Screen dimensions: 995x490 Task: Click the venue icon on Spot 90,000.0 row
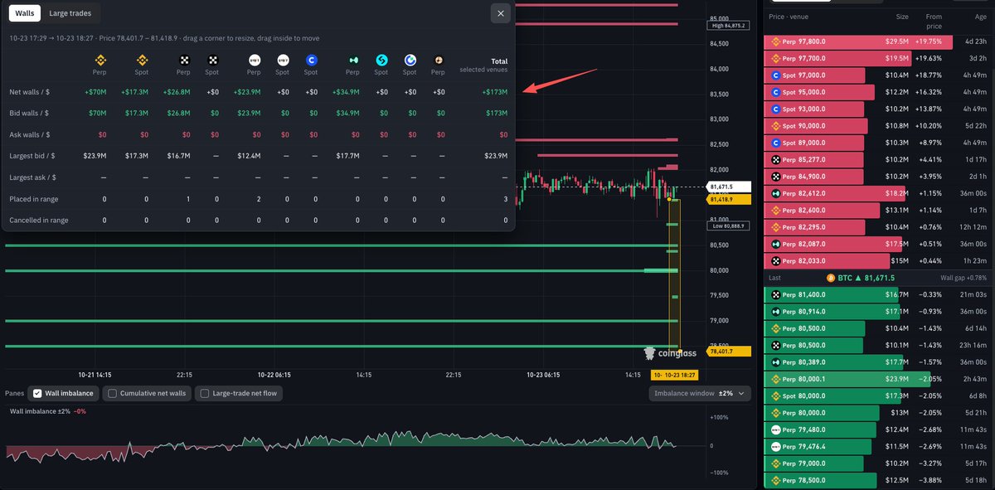777,126
